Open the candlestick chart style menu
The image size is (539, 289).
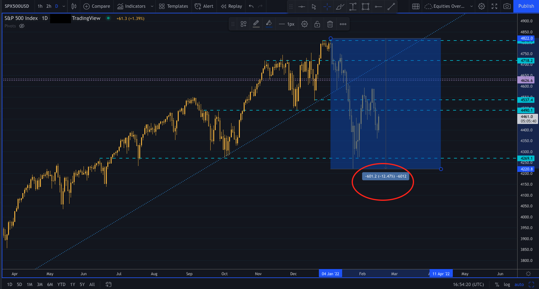(x=74, y=6)
